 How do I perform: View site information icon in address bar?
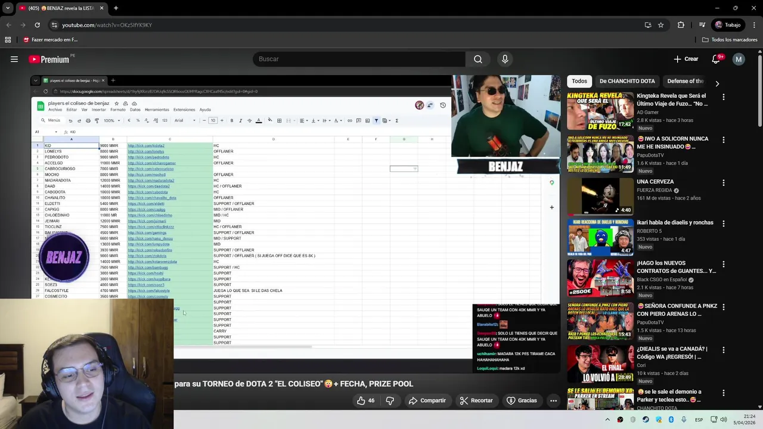54,25
